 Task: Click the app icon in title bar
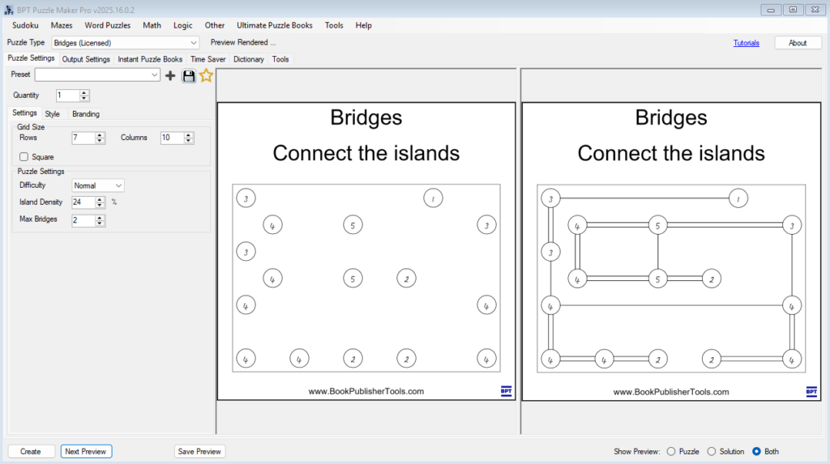tap(9, 9)
